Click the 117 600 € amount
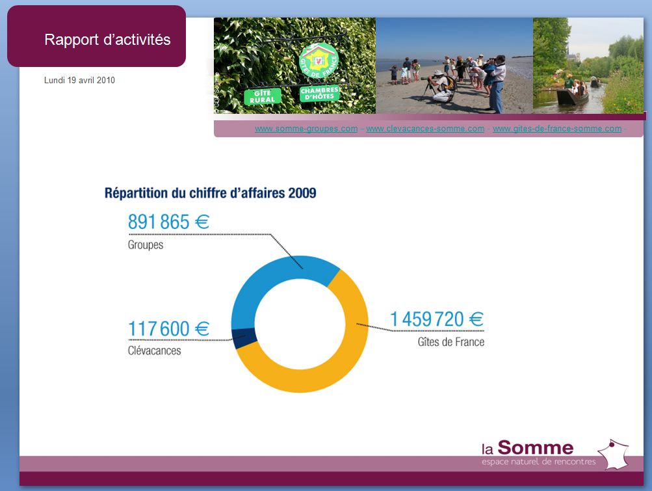Screen dimensions: 652x491 [x=168, y=329]
